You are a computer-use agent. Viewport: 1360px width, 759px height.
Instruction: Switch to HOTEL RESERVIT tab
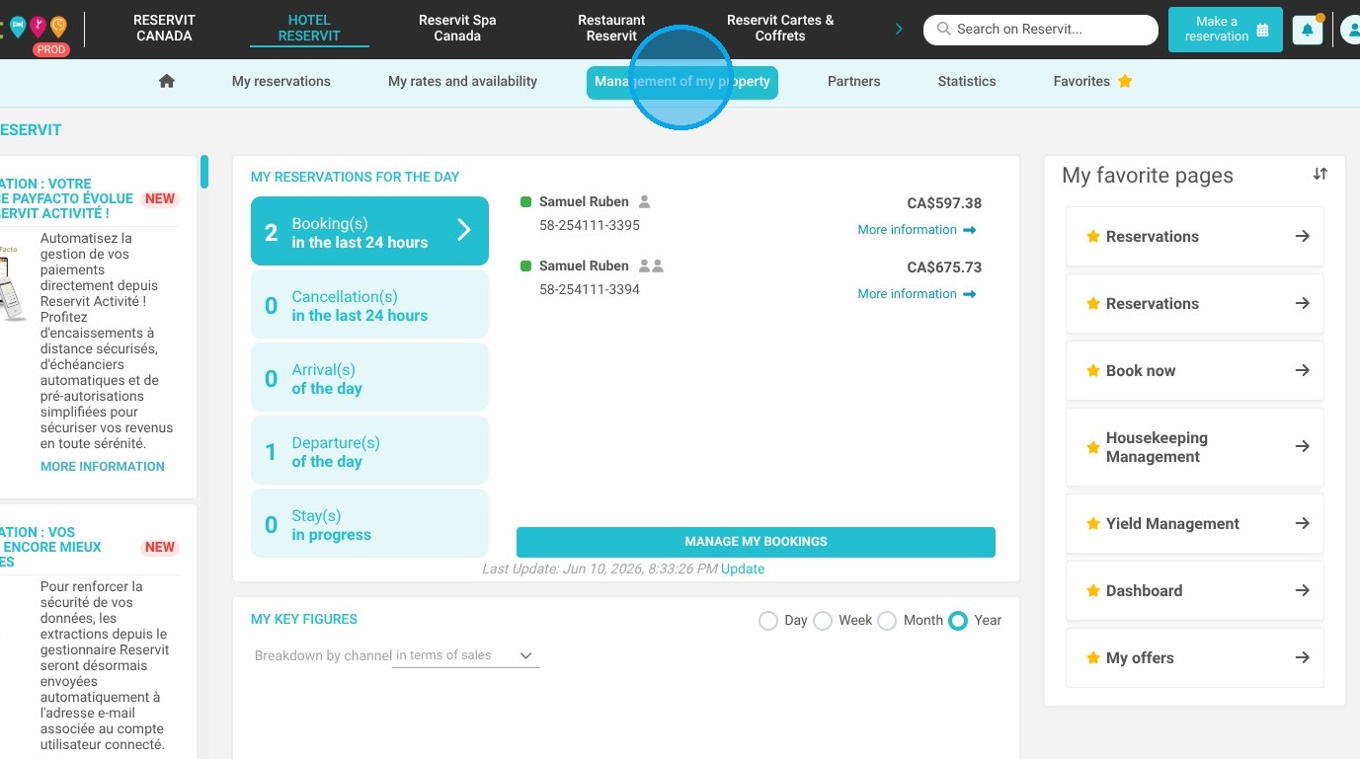(x=309, y=28)
